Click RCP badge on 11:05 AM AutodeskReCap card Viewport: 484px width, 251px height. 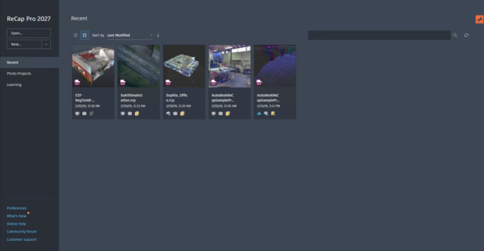click(x=213, y=83)
